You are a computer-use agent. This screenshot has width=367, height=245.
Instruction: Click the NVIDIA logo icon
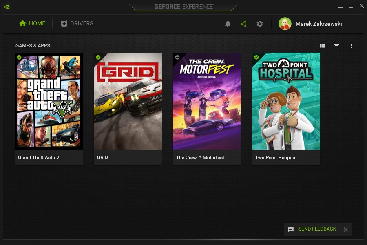point(7,7)
